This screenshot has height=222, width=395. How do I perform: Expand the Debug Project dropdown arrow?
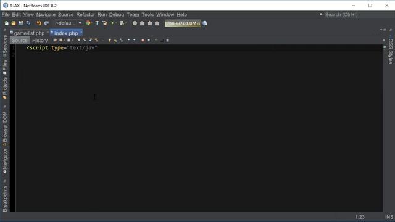[x=126, y=23]
